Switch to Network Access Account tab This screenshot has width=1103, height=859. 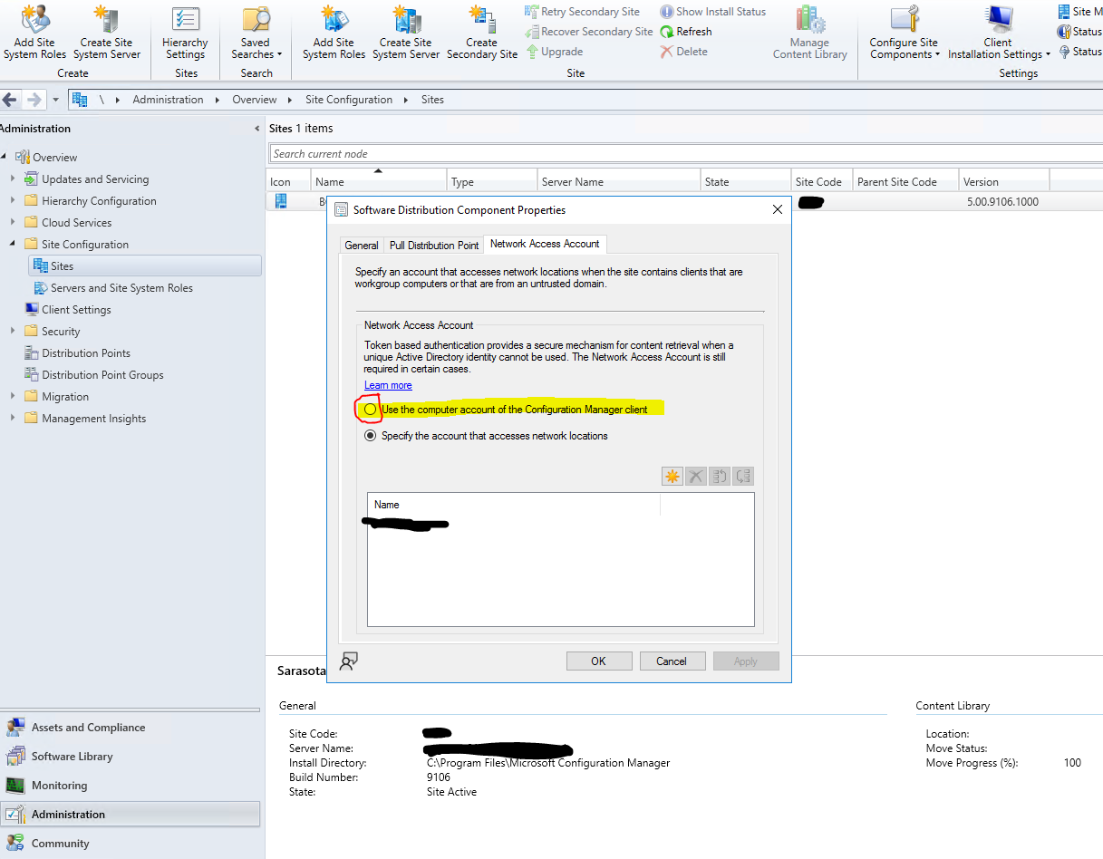[545, 244]
